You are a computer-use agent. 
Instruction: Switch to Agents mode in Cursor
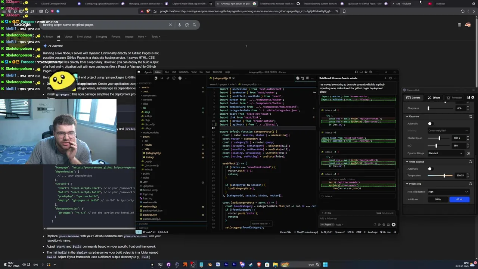[x=148, y=72]
